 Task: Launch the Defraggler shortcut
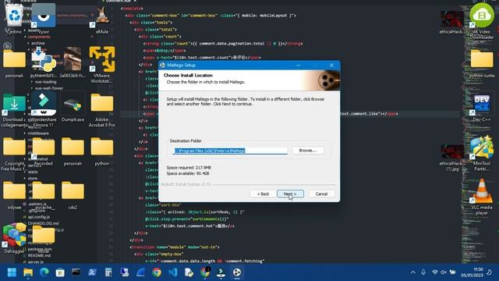coord(14,238)
